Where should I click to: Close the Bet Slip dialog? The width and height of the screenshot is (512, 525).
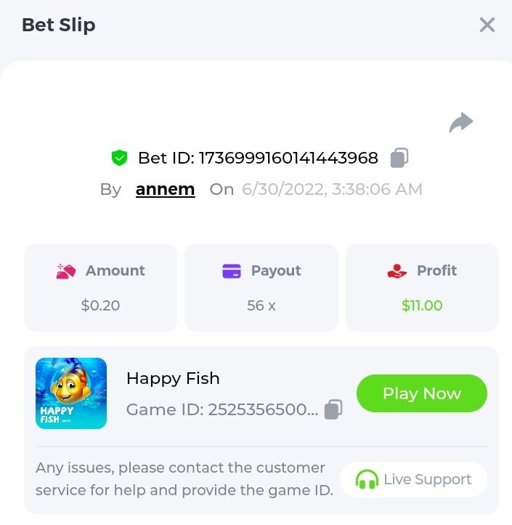click(x=487, y=25)
